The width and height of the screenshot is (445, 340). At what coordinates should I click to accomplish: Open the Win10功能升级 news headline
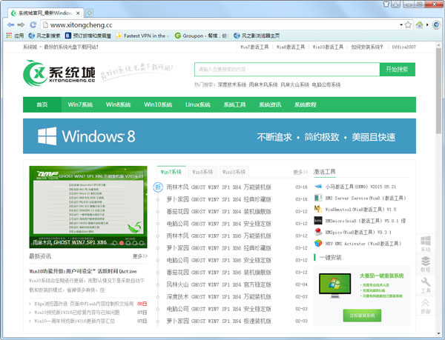[x=83, y=271]
